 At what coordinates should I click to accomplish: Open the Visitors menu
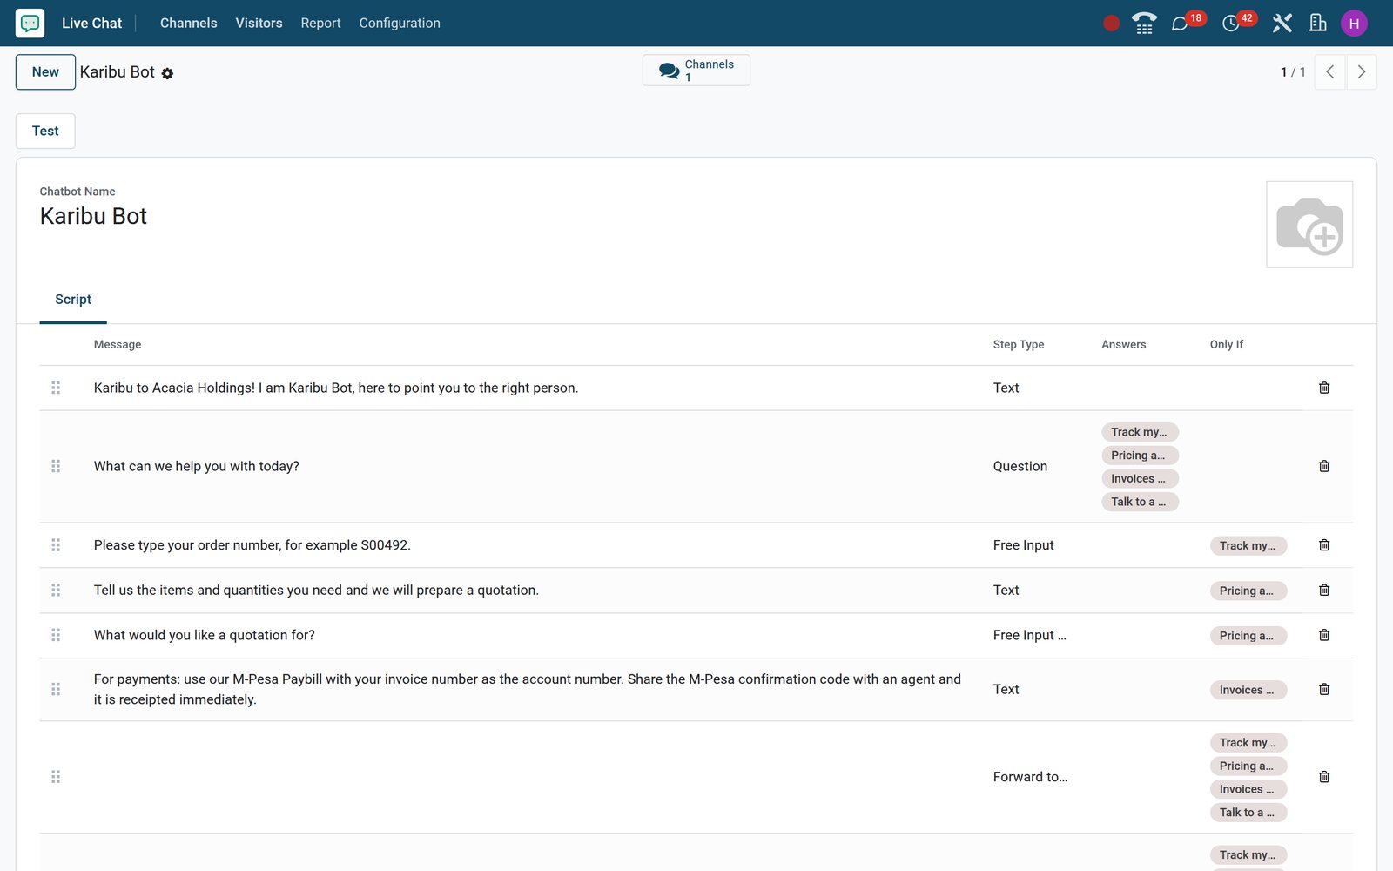[259, 24]
